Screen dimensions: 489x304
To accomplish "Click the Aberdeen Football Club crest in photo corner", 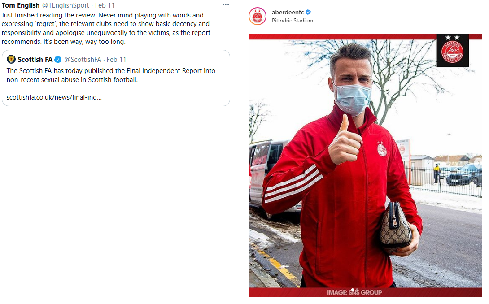I will (x=452, y=50).
